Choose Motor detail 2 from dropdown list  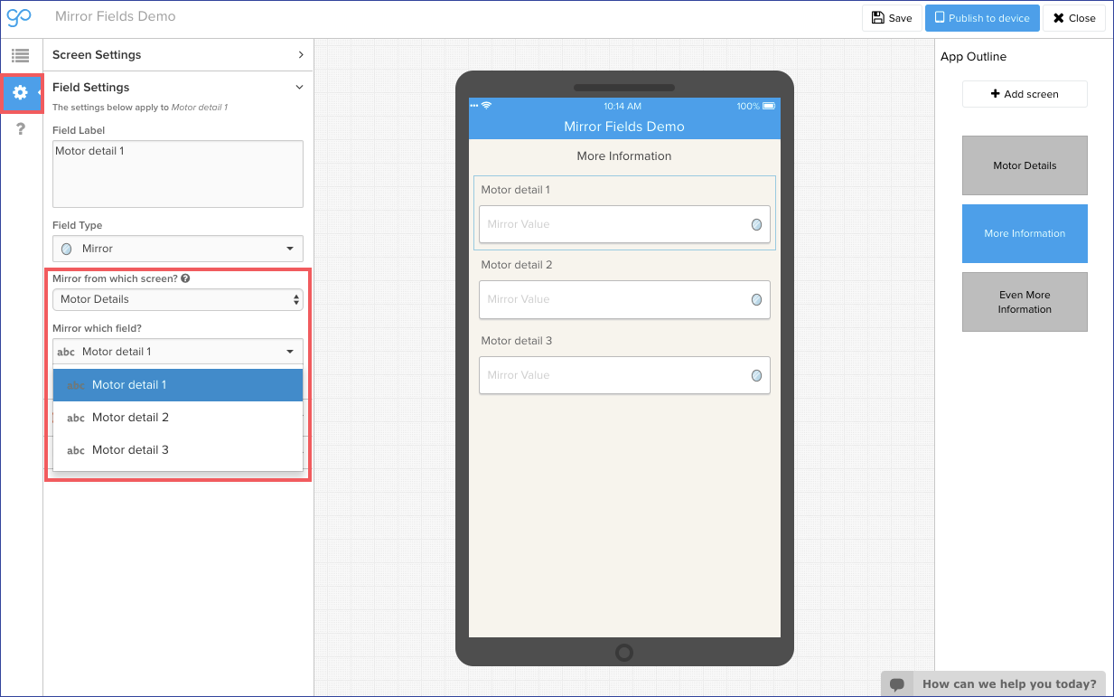click(130, 418)
